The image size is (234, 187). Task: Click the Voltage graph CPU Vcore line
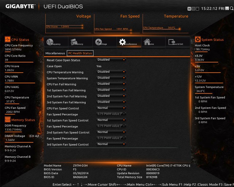click(x=64, y=27)
